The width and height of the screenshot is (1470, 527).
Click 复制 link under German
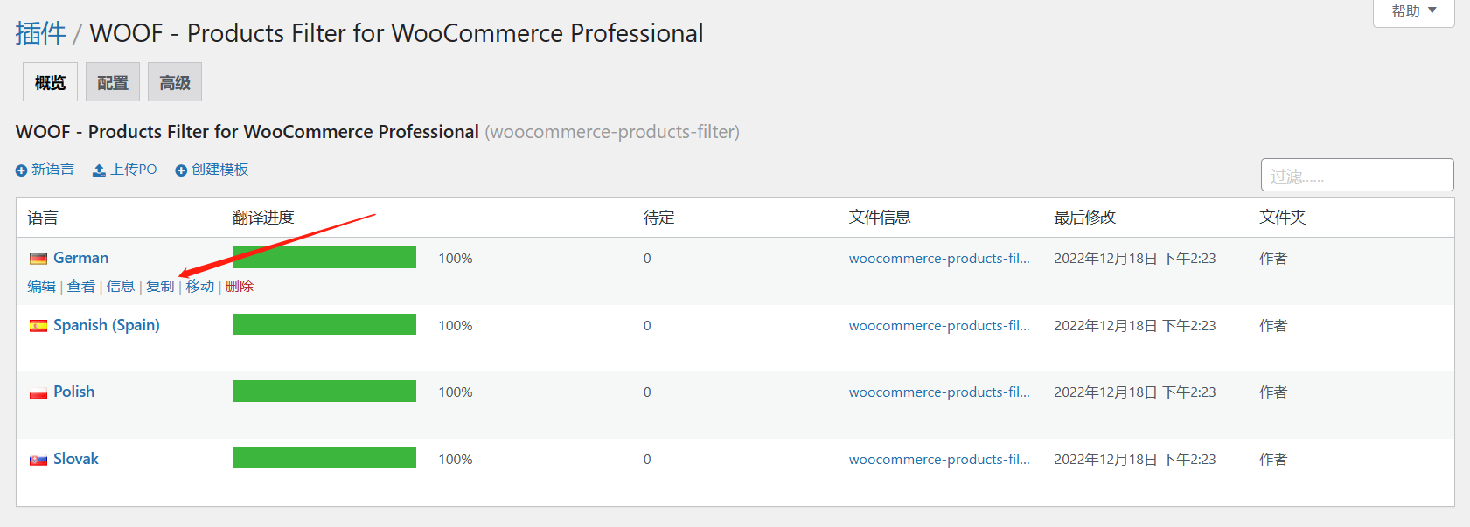pyautogui.click(x=160, y=286)
